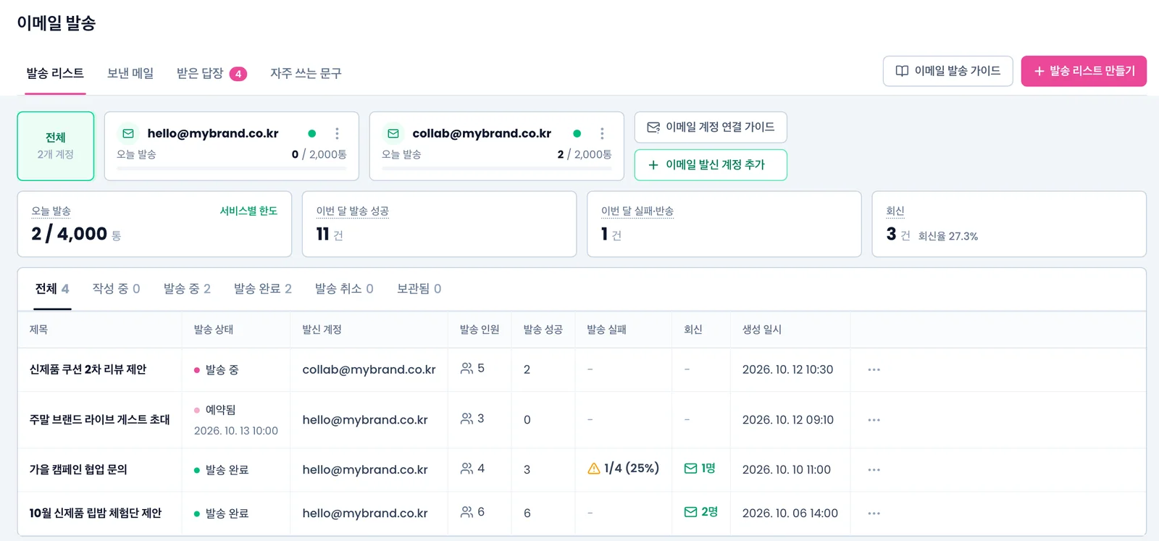1159x541 pixels.
Task: Open 주말 브랜드 라이브 게스트 초대 list title
Action: (x=99, y=419)
